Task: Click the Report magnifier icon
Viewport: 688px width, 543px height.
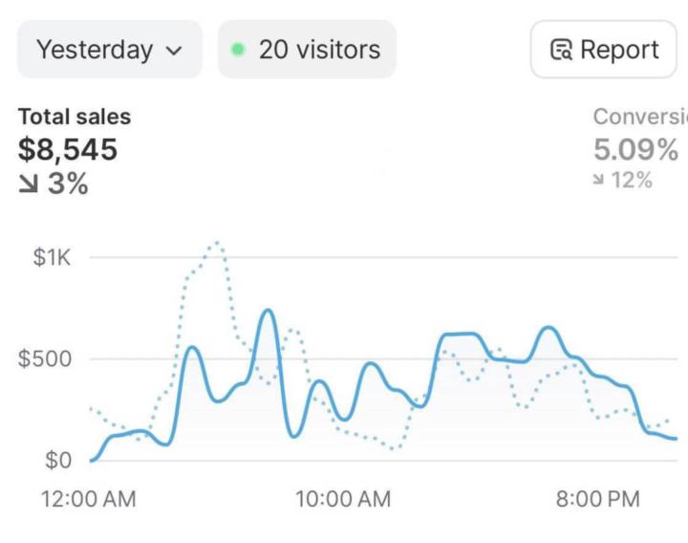Action: 562,50
